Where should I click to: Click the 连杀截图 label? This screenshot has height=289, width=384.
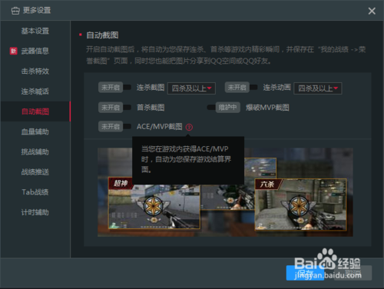pyautogui.click(x=151, y=88)
